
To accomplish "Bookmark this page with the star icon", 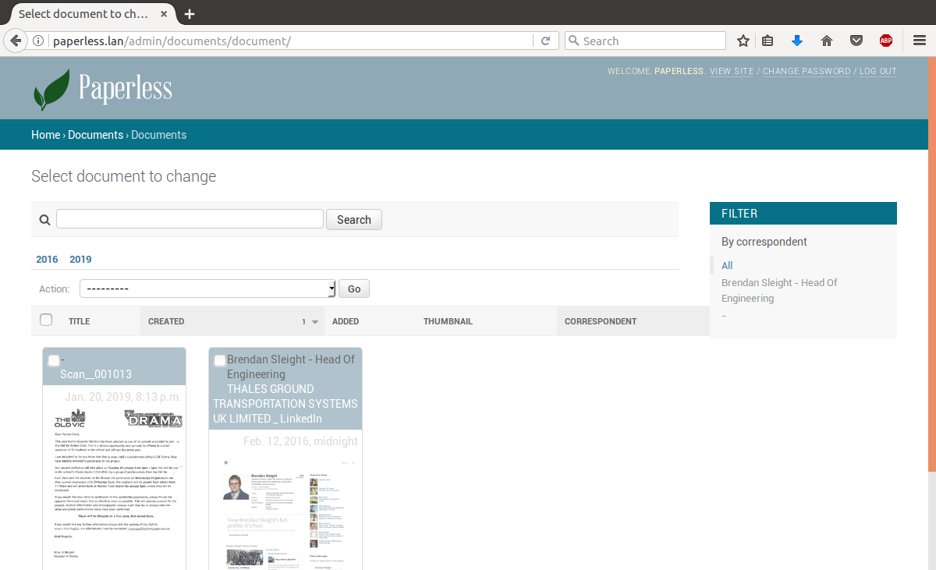I will [x=743, y=41].
